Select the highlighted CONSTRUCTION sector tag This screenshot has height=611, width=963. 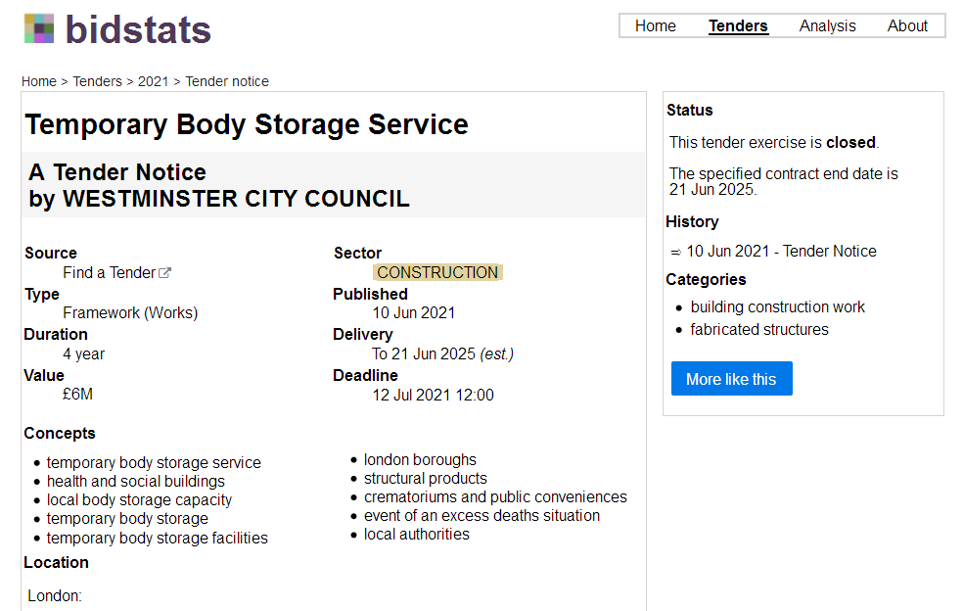437,273
